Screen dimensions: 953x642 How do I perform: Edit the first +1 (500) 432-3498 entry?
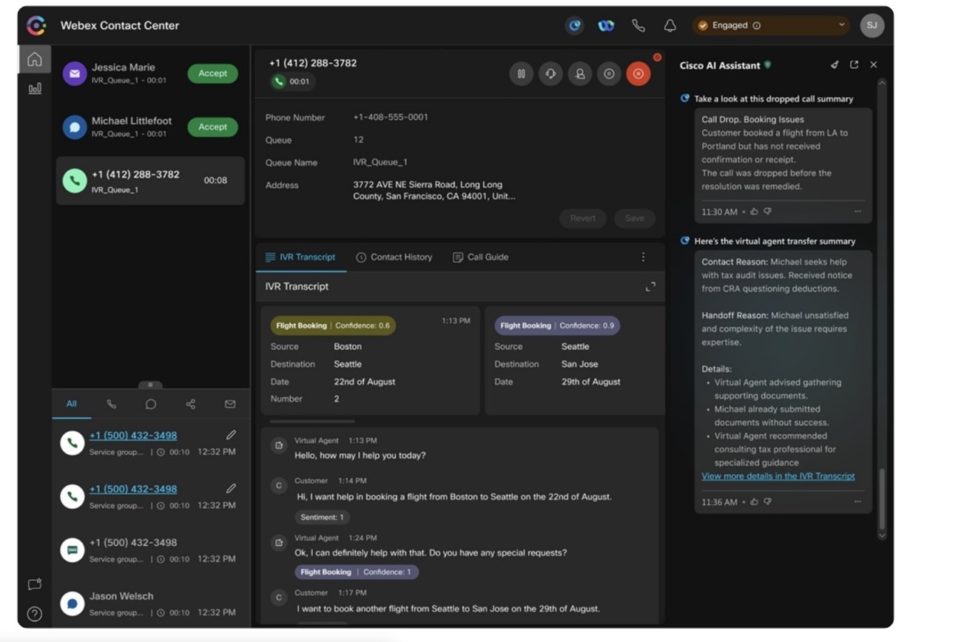pos(231,435)
